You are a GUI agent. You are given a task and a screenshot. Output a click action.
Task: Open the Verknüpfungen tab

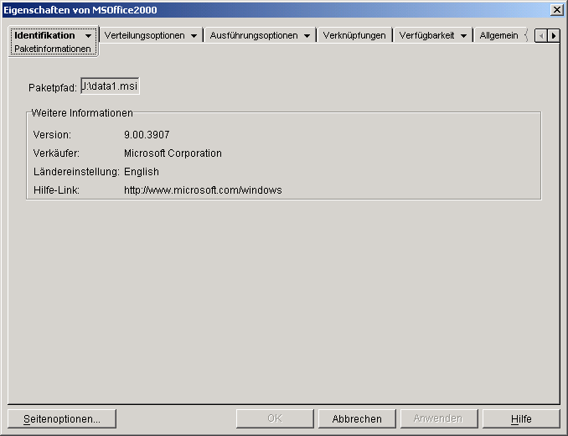click(x=354, y=35)
